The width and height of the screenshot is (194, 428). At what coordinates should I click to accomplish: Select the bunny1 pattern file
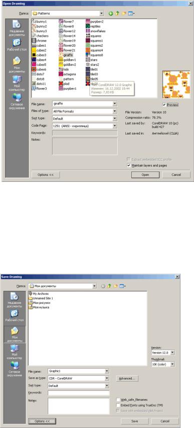[39, 21]
